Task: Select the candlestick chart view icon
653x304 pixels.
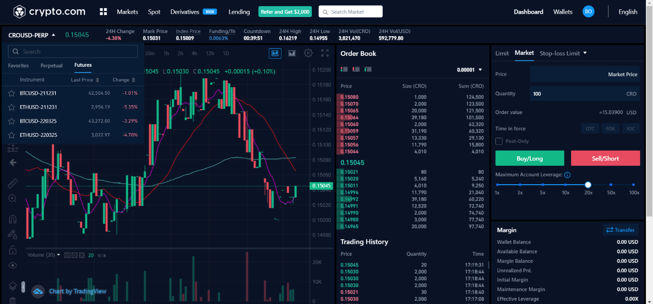Action: (x=275, y=53)
